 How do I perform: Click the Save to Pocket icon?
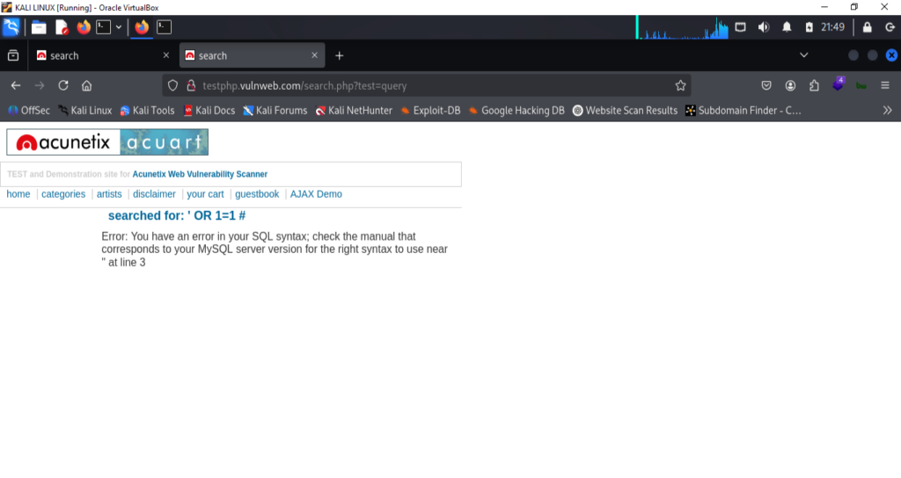coord(766,85)
